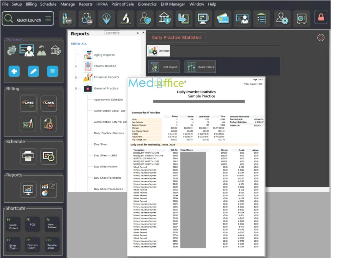Select Day Sheet Payments report
Image resolution: width=363 pixels, height=258 pixels.
pyautogui.click(x=107, y=178)
